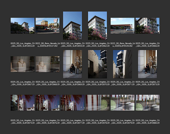Image resolution: width=170 pixels, height=134 pixels.
Task: Select thumbnail 5L8Y2871 dark glass tower
Action: [123, 64]
